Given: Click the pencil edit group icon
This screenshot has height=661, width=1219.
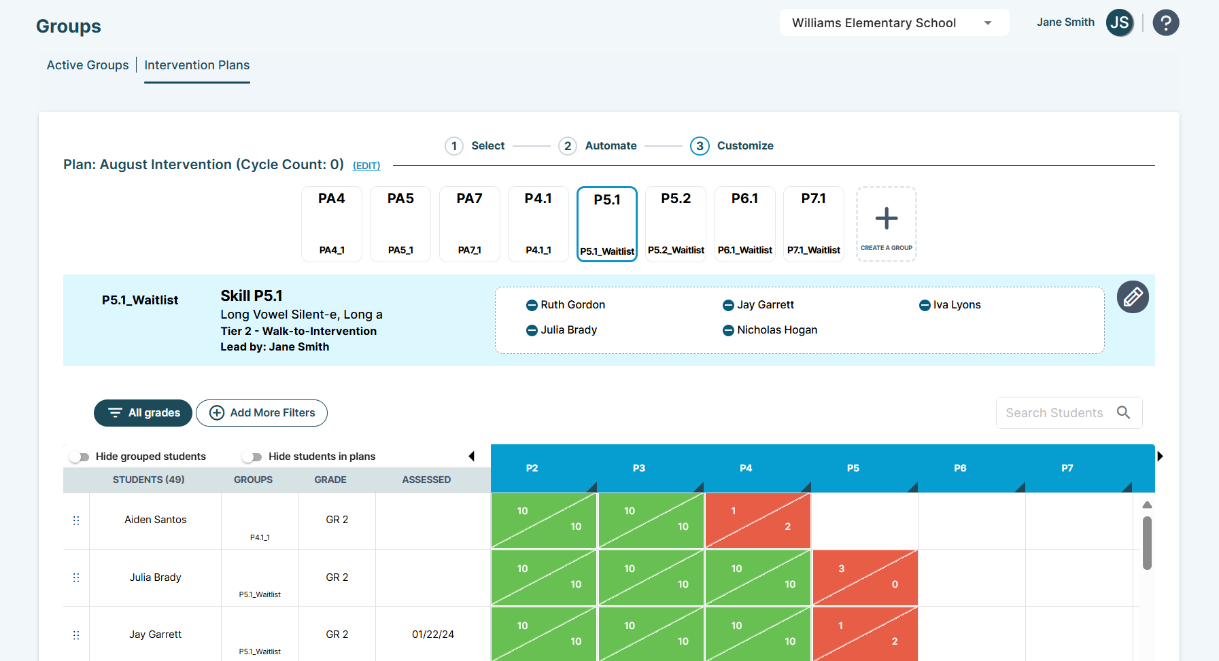Looking at the screenshot, I should pyautogui.click(x=1133, y=297).
